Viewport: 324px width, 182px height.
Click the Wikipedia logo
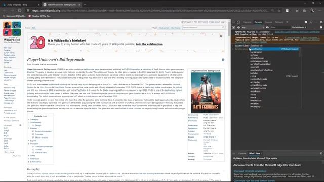[12, 32]
